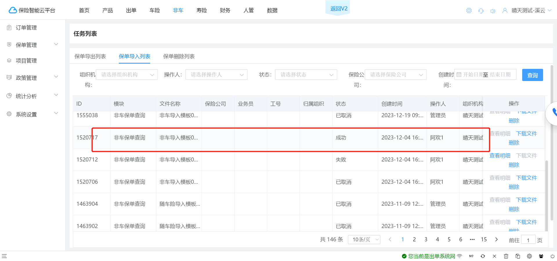Click the trash can icon in bottom bar
Image resolution: width=557 pixels, height=261 pixels.
coord(506,256)
